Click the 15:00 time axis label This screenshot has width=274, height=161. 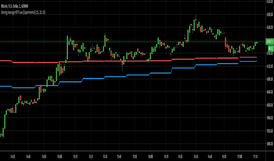pos(60,157)
